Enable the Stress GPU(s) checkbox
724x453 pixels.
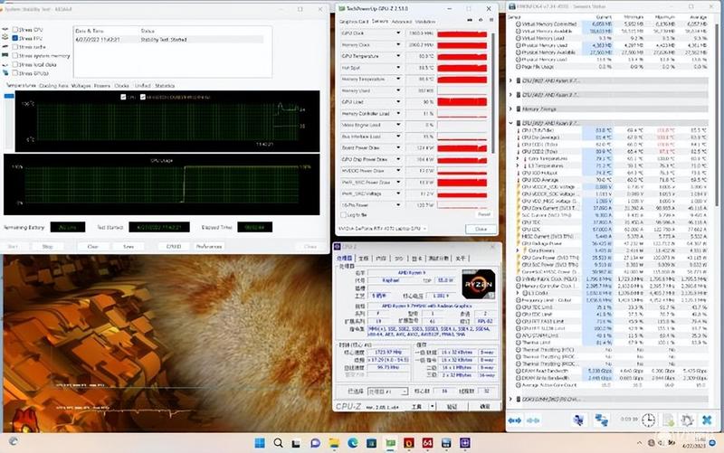point(15,73)
